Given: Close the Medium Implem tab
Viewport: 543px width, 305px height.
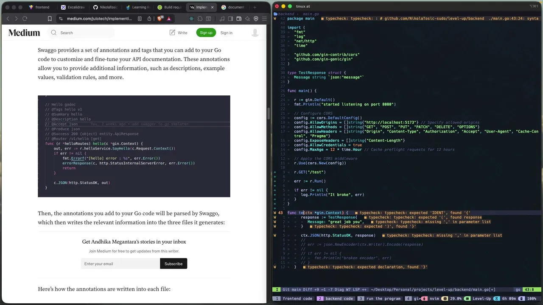Looking at the screenshot, I should coord(212,7).
